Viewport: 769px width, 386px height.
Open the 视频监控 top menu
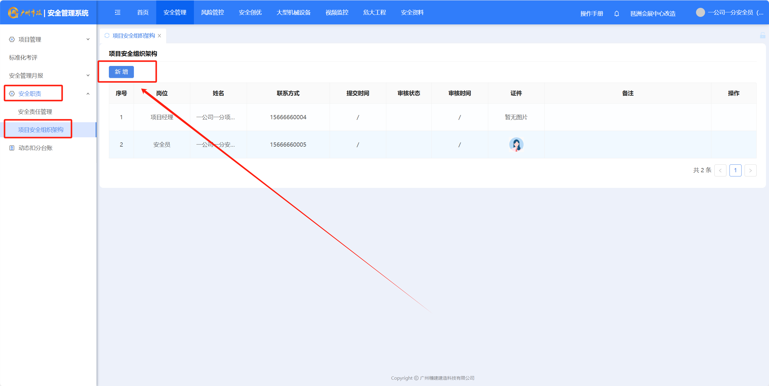(337, 12)
